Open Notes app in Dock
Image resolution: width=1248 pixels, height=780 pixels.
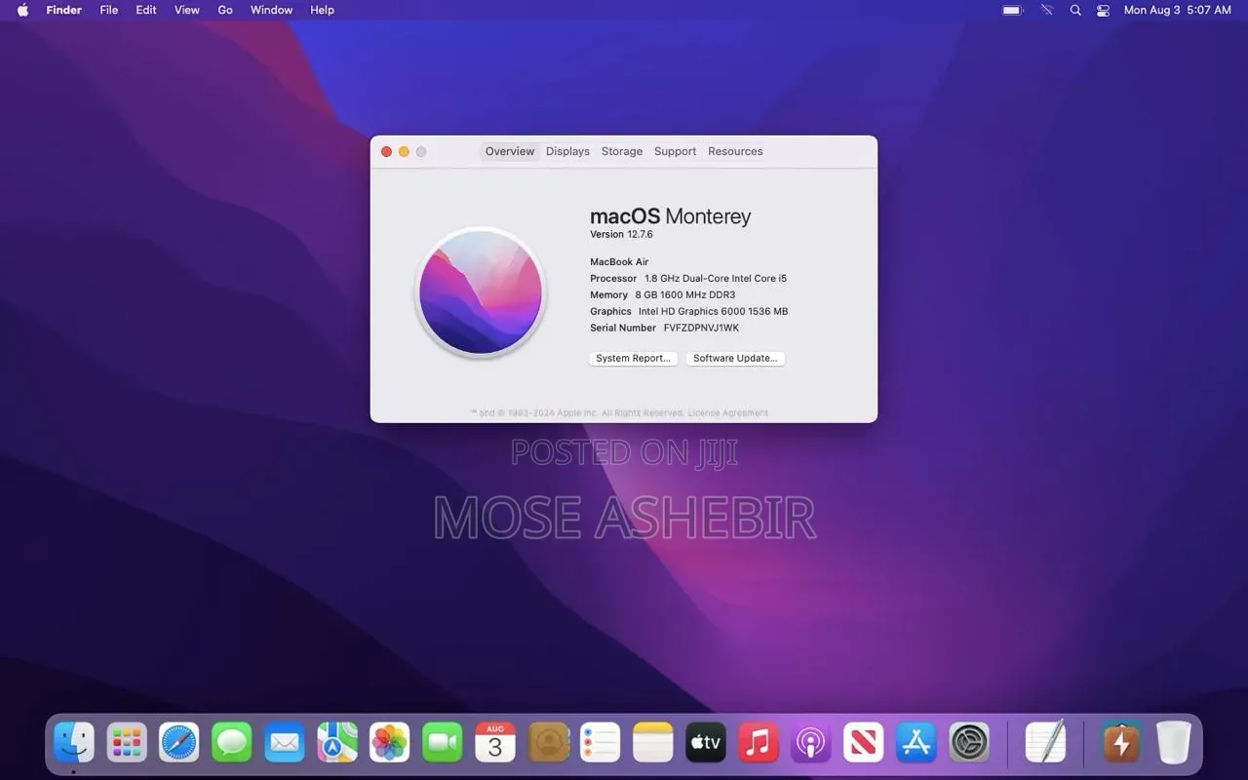point(653,743)
